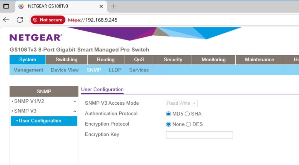299x165 pixels.
Task: Close the NETGEAR GS108Tv3 tab
Action: (101, 6)
